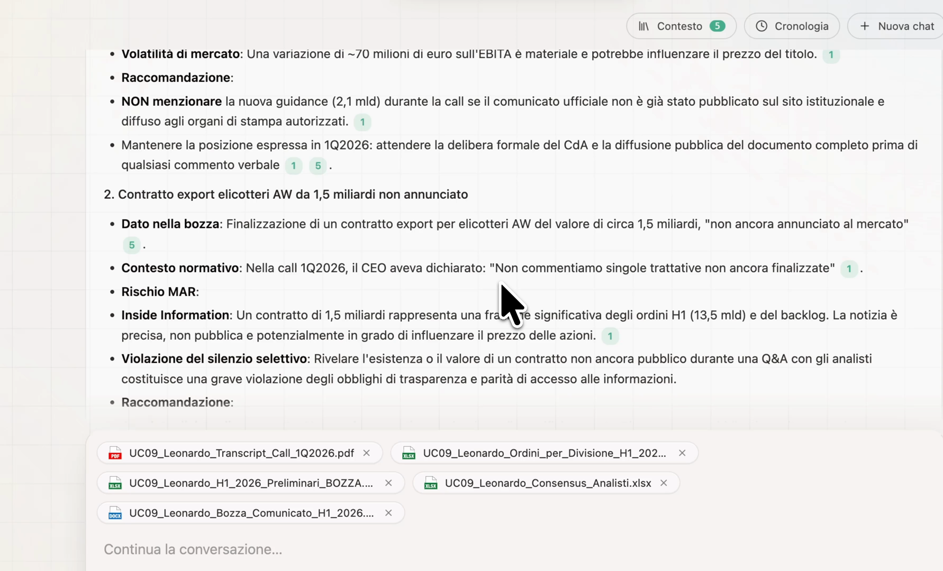The image size is (943, 571).
Task: Click the 'Rischio MAR' bullet
Action: [x=160, y=291]
